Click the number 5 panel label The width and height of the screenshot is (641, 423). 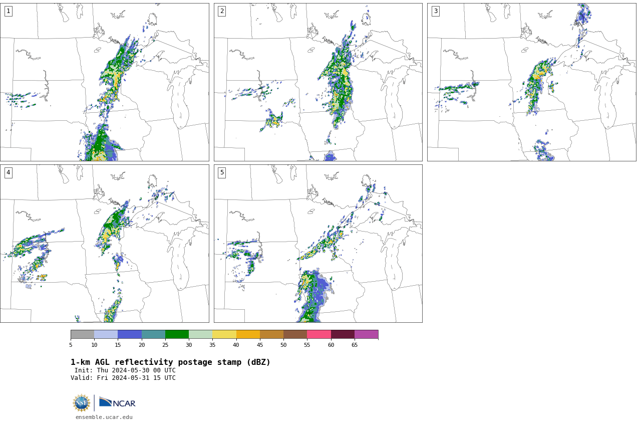[222, 172]
